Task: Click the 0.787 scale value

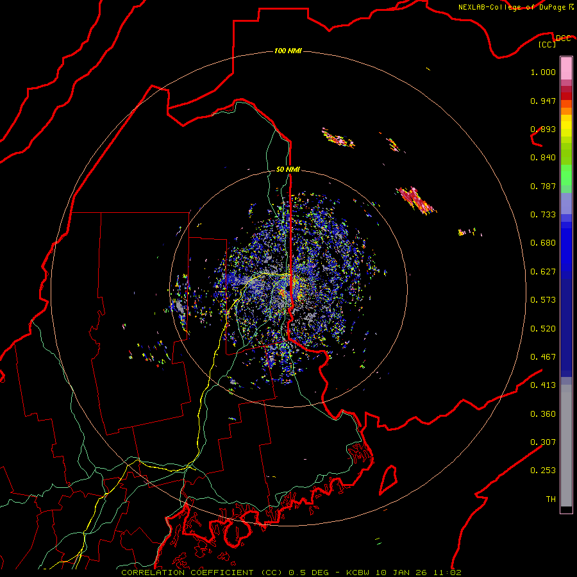Action: (543, 186)
